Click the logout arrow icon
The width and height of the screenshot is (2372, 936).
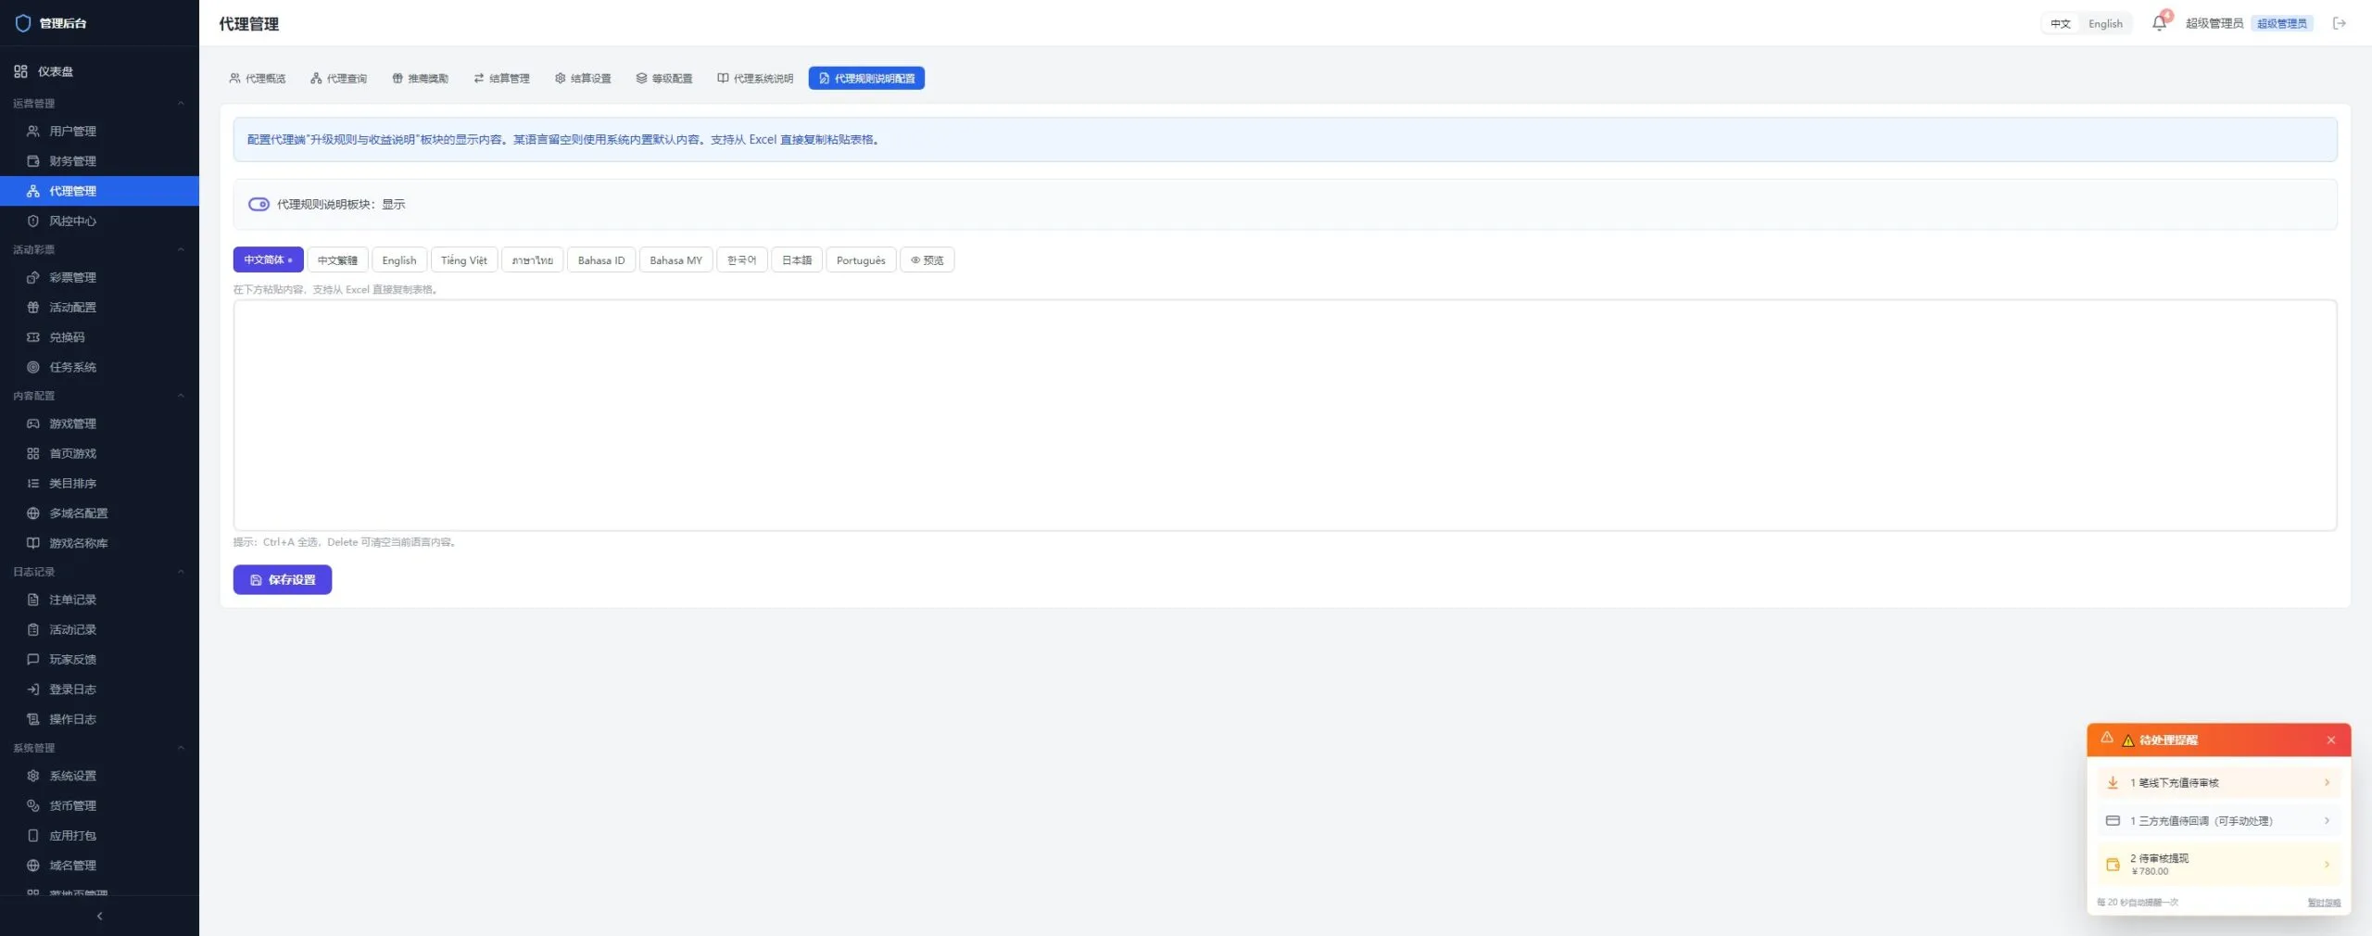coord(2340,23)
